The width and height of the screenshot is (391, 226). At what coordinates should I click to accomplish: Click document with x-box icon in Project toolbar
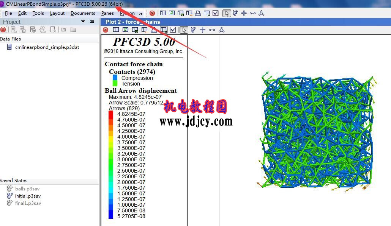click(x=22, y=30)
